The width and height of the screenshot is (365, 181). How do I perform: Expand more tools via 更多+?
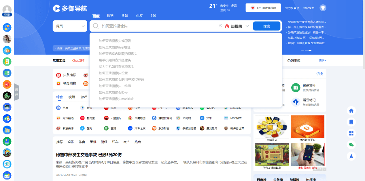(322, 61)
